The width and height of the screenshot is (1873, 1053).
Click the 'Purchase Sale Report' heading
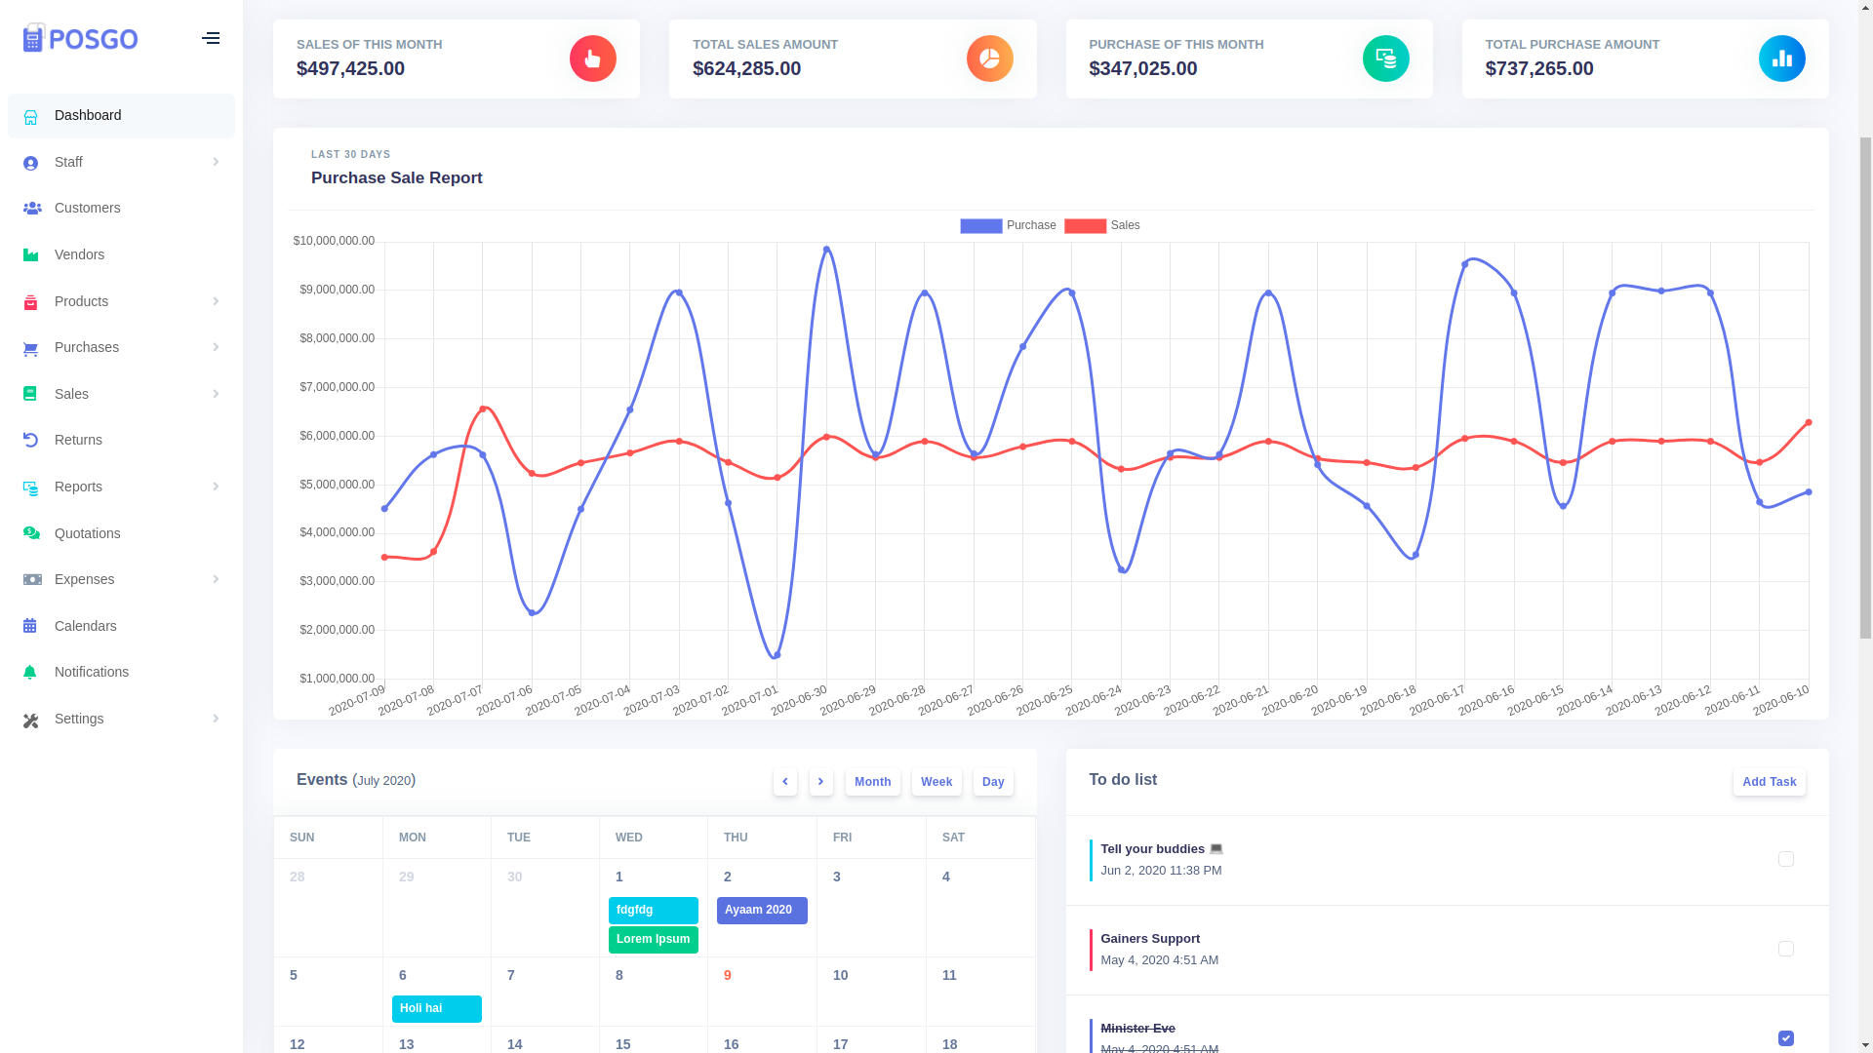coord(397,178)
